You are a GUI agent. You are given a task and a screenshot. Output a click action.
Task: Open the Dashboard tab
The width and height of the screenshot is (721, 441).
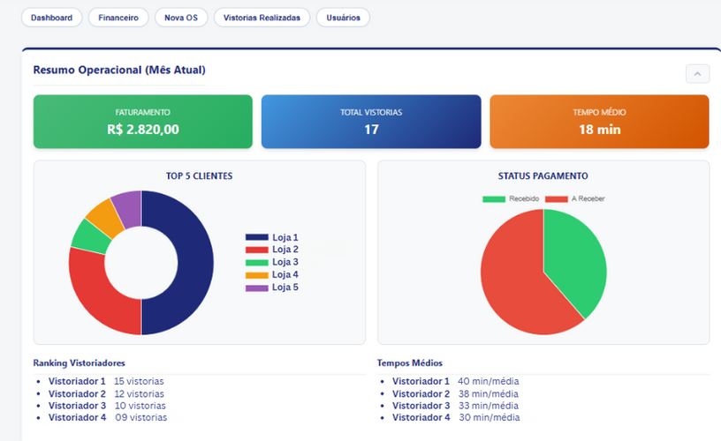click(x=51, y=18)
